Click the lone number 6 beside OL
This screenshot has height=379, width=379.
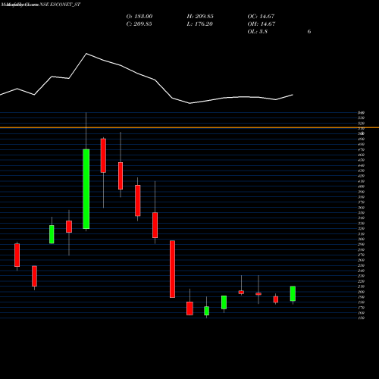[309, 32]
